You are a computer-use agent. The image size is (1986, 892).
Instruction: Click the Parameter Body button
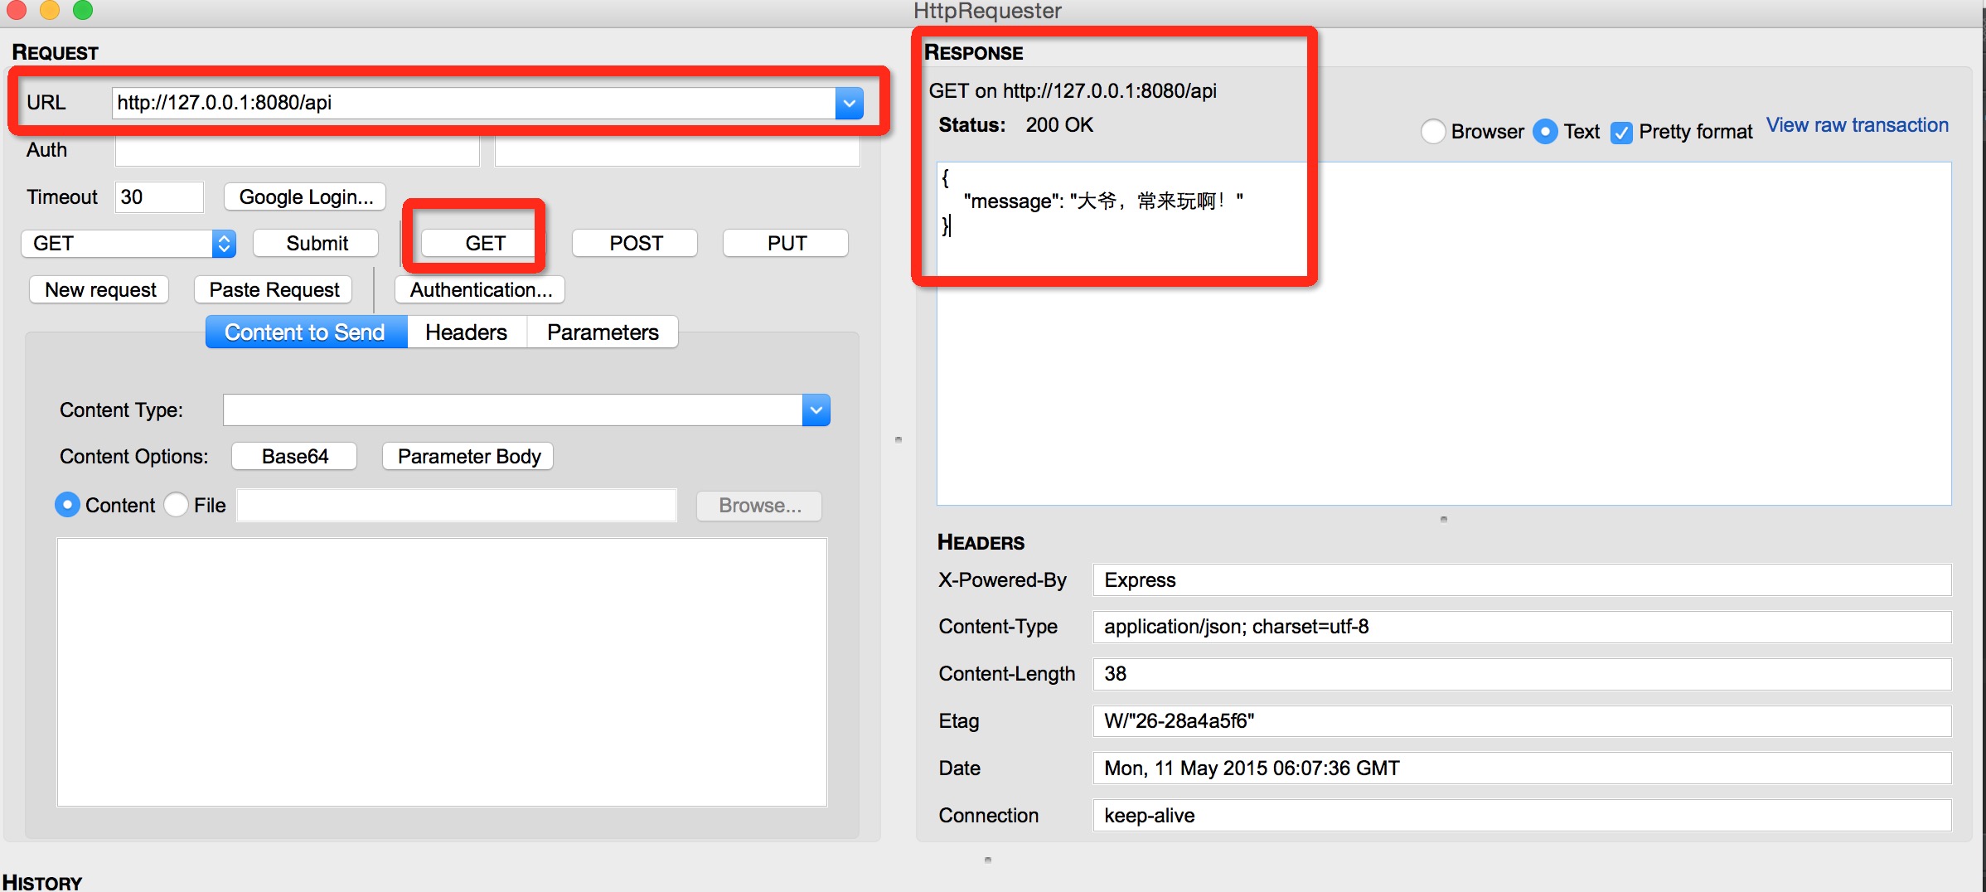tap(468, 457)
